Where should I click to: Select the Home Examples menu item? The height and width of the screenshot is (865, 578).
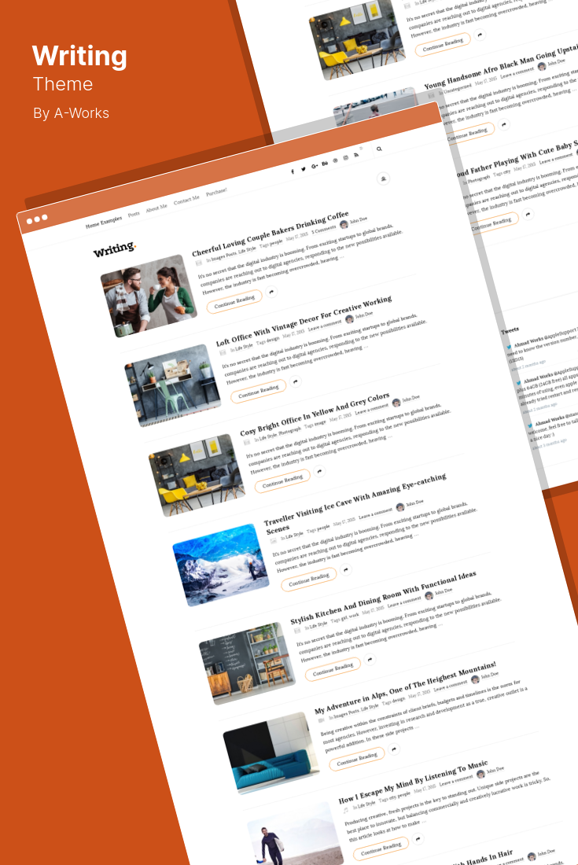click(x=104, y=222)
